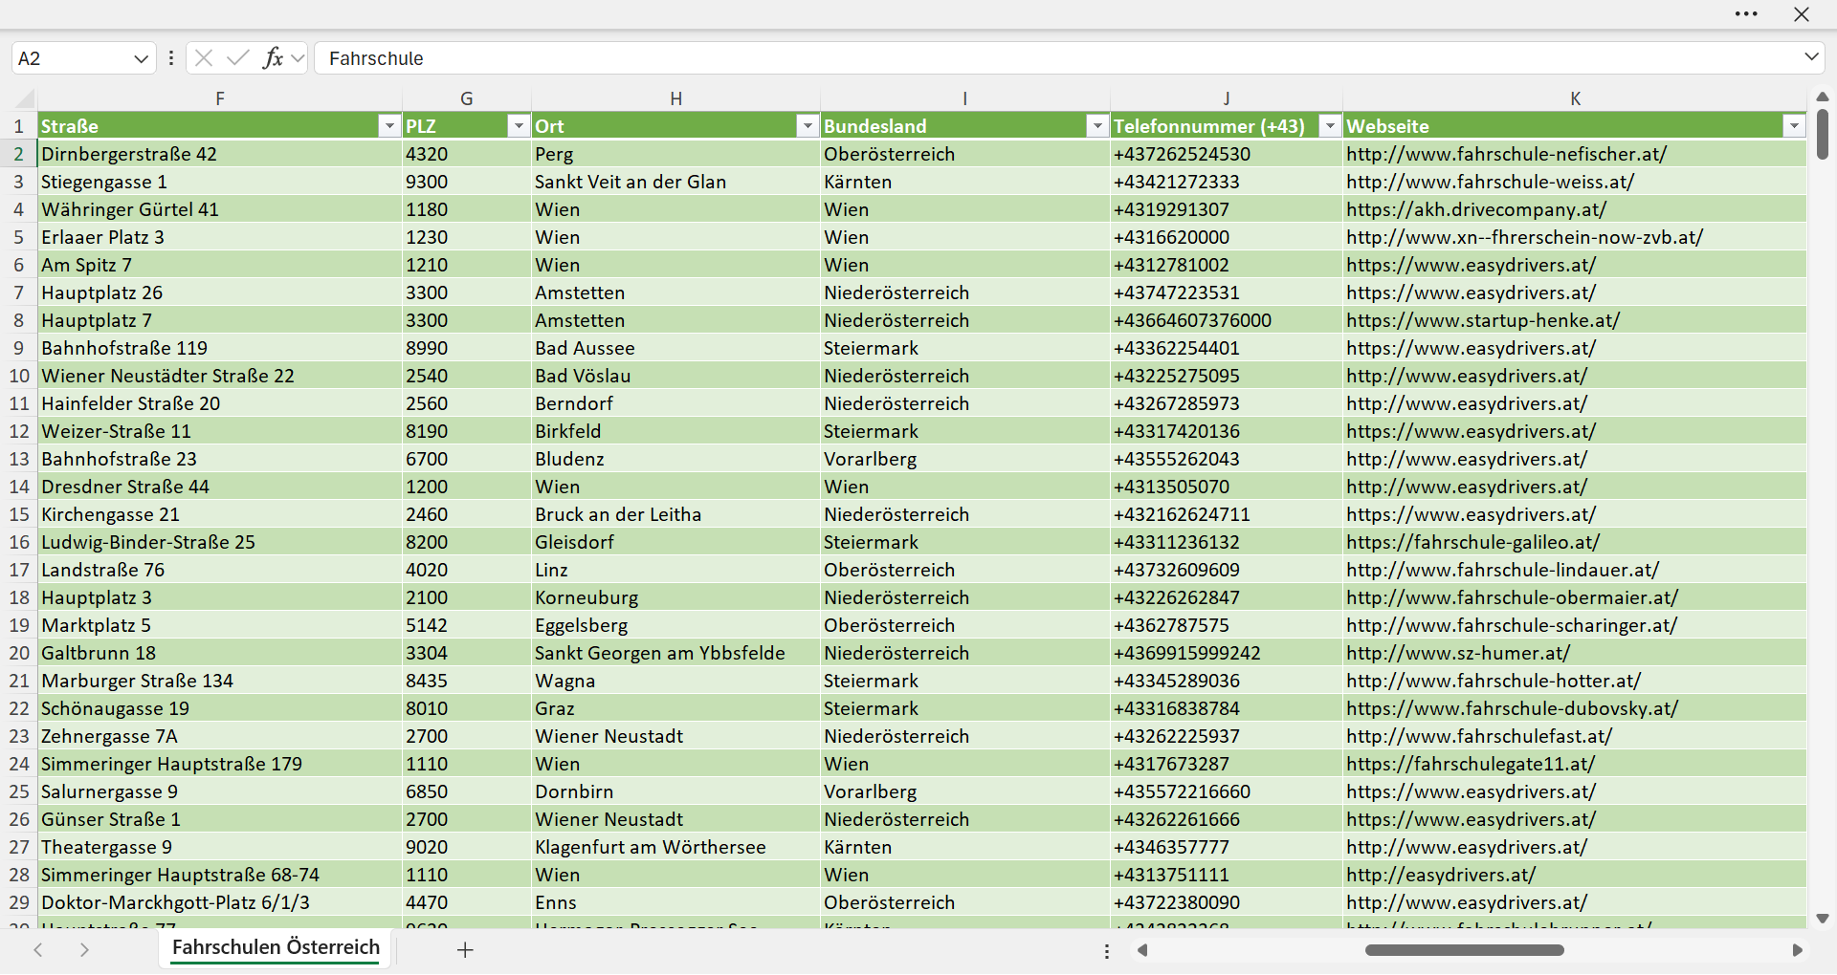Image resolution: width=1837 pixels, height=975 pixels.
Task: Select column K header
Action: [x=1576, y=98]
